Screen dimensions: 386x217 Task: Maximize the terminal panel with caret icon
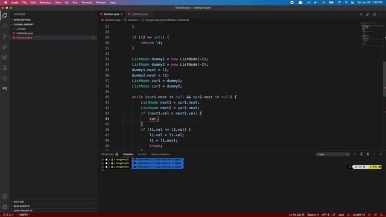point(374,154)
